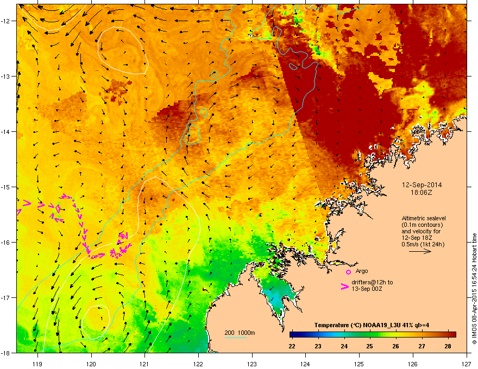Screen dimensions: 478x369
Task: Click the longitude axis label 121
Action: [144, 364]
